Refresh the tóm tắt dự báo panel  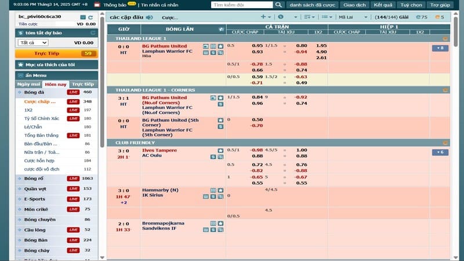click(x=93, y=33)
